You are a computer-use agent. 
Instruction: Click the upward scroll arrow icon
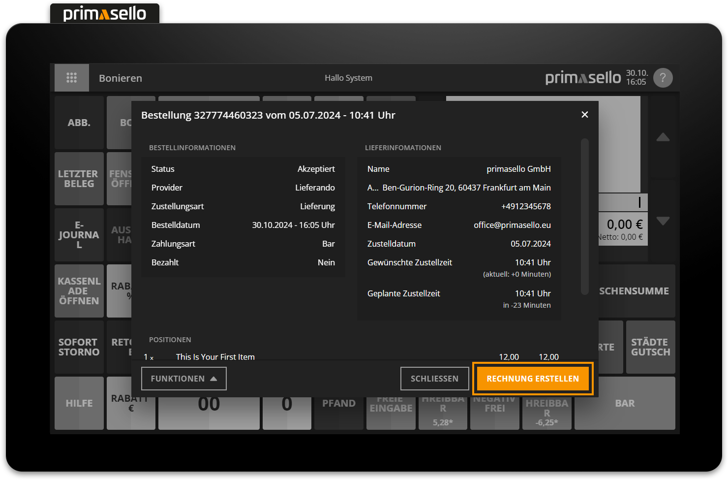pyautogui.click(x=663, y=137)
